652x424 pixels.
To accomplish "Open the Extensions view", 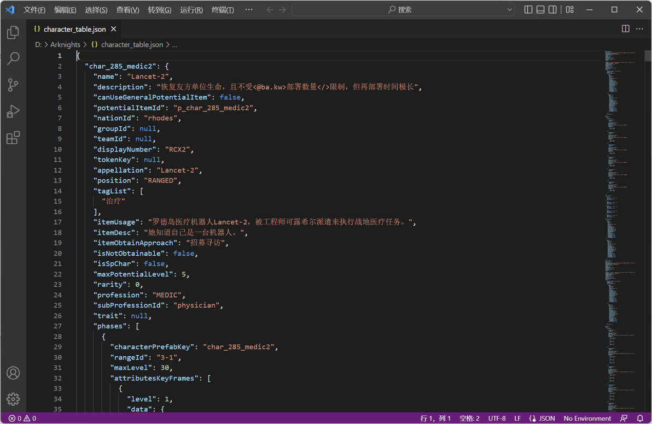I will coord(13,138).
